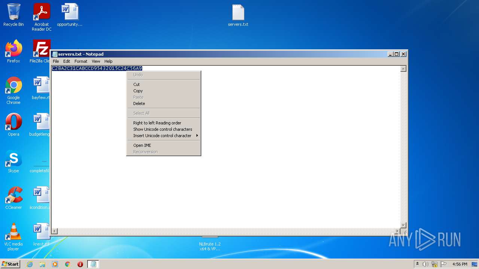
Task: Select NLBrute 1.2 x64 desktop item
Action: coord(210,244)
